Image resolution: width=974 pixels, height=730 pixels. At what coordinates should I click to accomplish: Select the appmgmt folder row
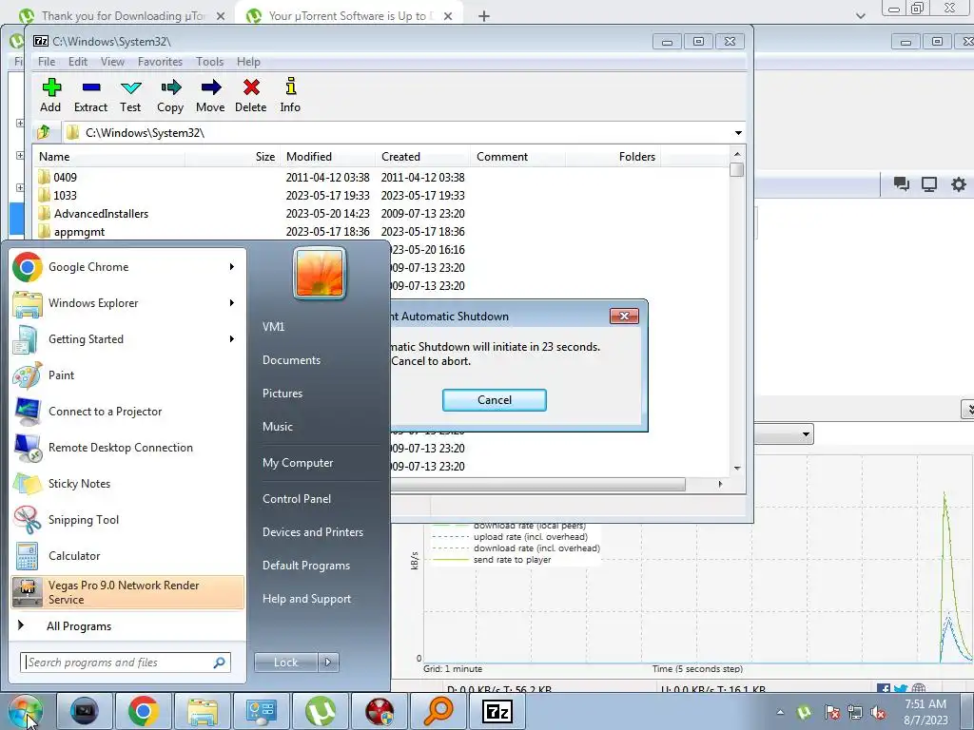[x=381, y=232]
